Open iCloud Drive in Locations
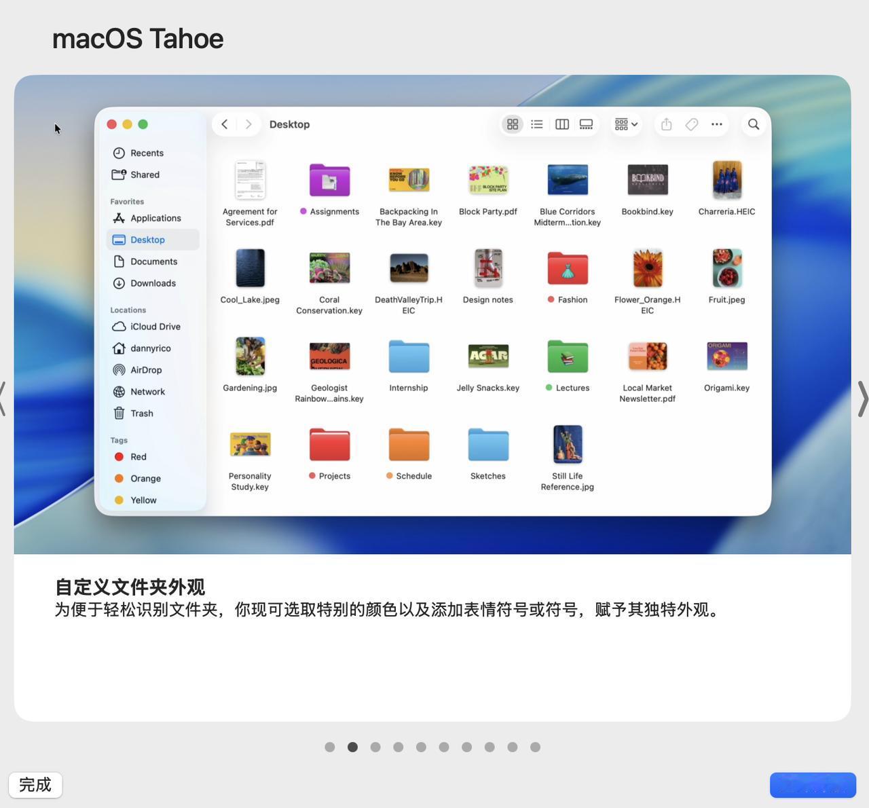The width and height of the screenshot is (869, 808). tap(153, 327)
